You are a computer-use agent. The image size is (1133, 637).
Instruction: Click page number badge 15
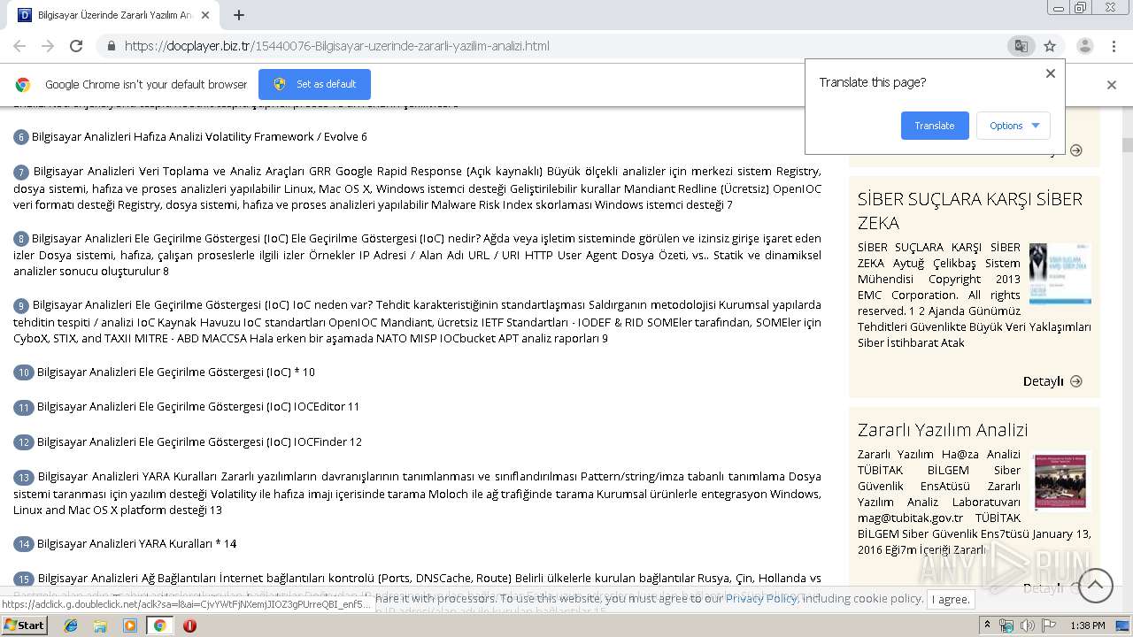(x=24, y=579)
